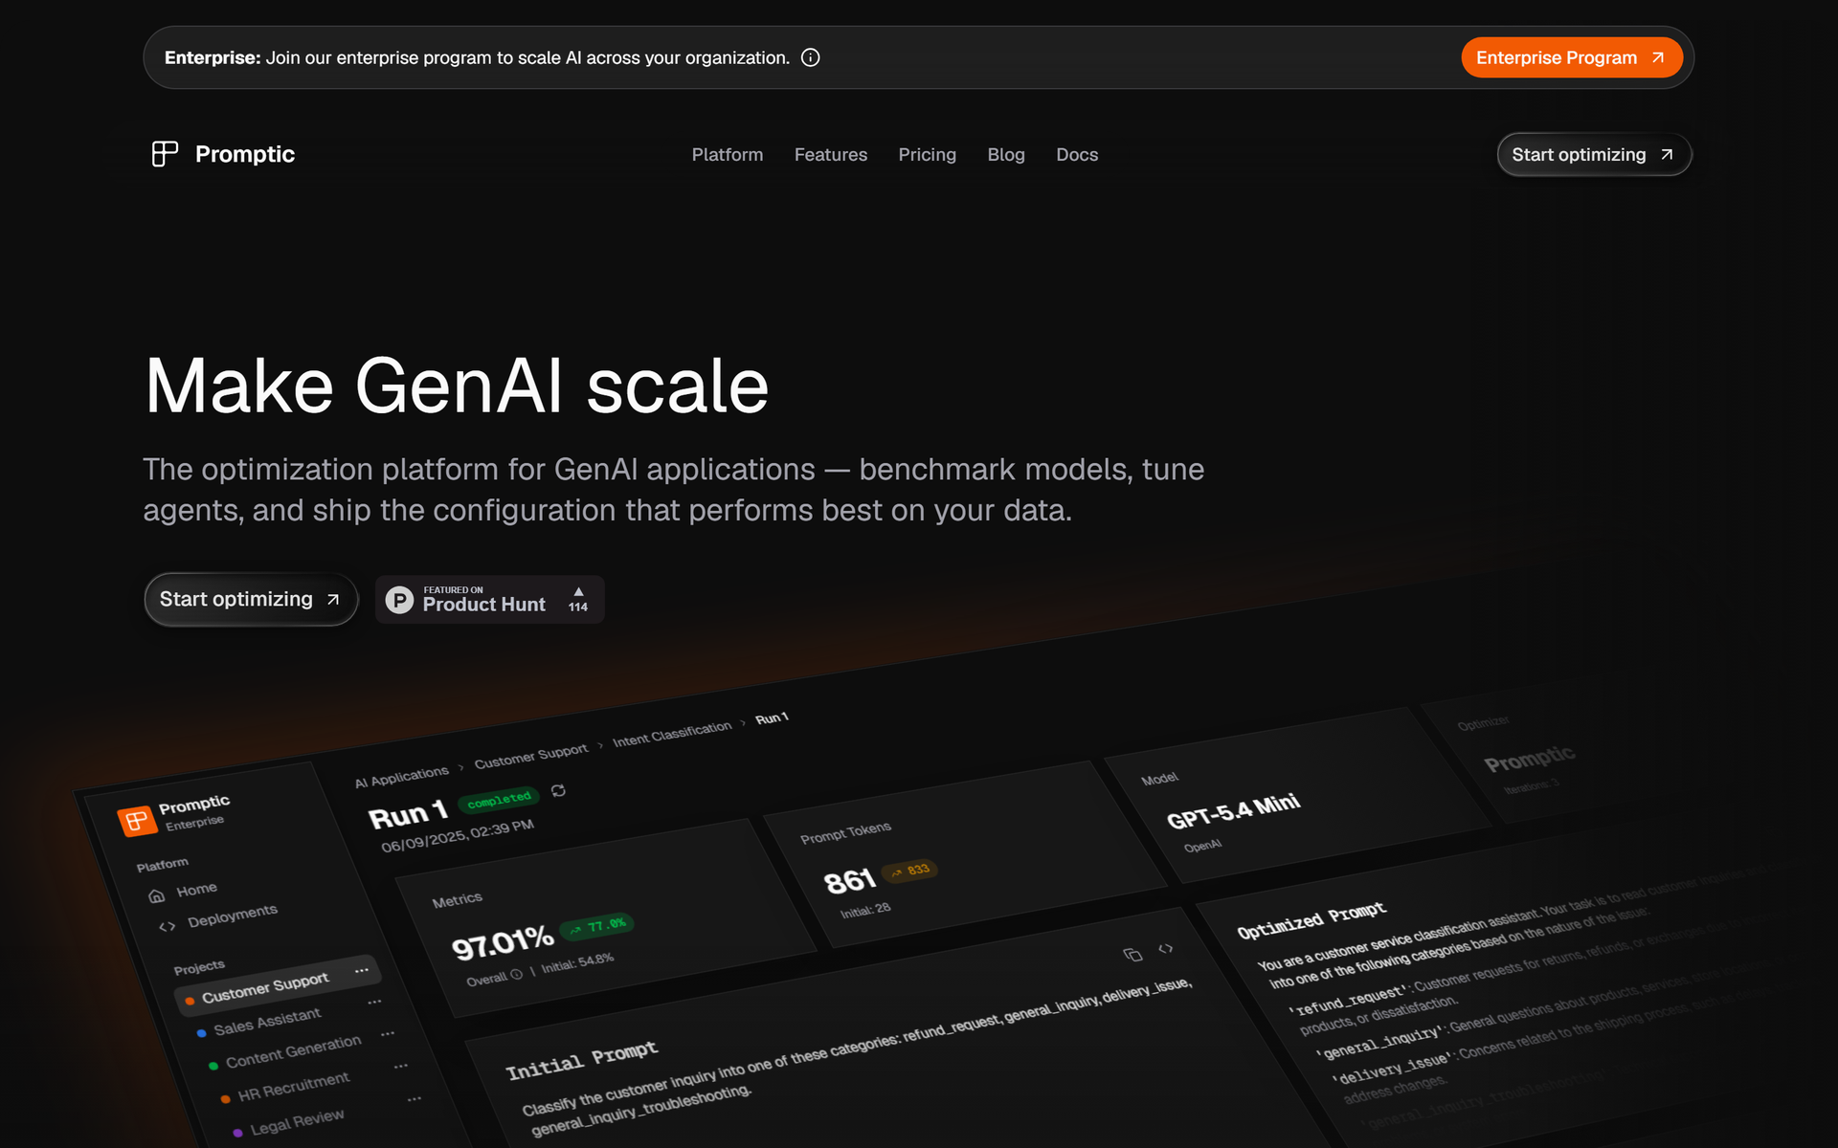Click the refresh icon next to Run 1
Image resolution: width=1838 pixels, height=1148 pixels.
pyautogui.click(x=558, y=791)
